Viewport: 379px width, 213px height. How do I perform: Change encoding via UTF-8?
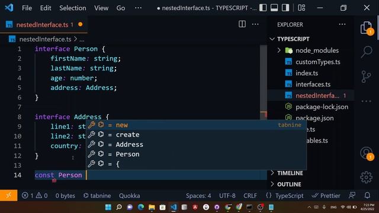click(x=227, y=195)
